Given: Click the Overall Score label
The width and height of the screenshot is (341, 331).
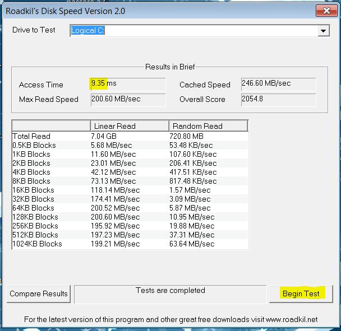Looking at the screenshot, I should [x=202, y=99].
